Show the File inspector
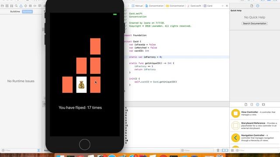The image size is (280, 157). coord(252,6)
